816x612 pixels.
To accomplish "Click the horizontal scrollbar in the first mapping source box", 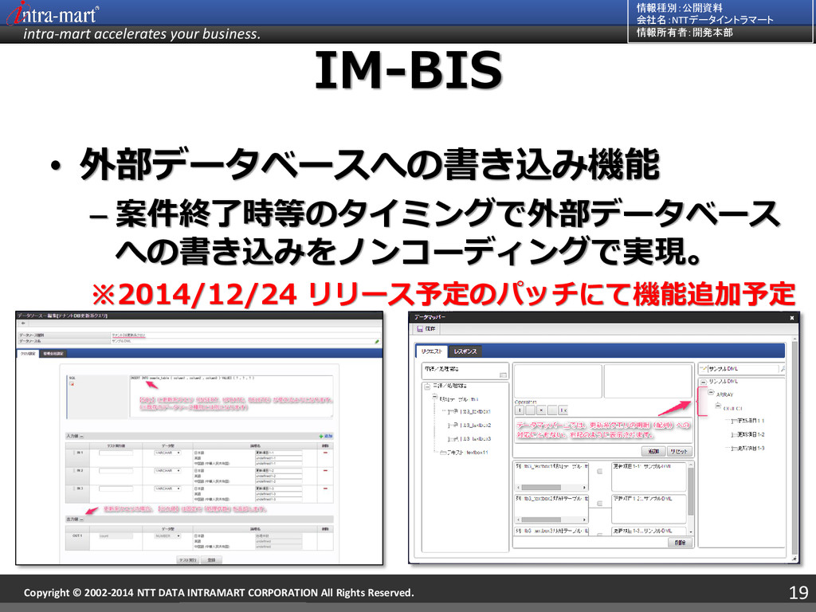I will click(x=551, y=488).
